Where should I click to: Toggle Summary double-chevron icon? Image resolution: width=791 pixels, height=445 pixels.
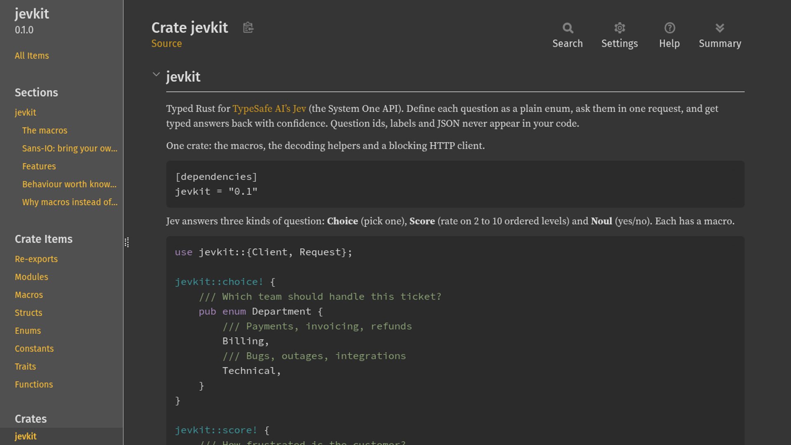(720, 28)
